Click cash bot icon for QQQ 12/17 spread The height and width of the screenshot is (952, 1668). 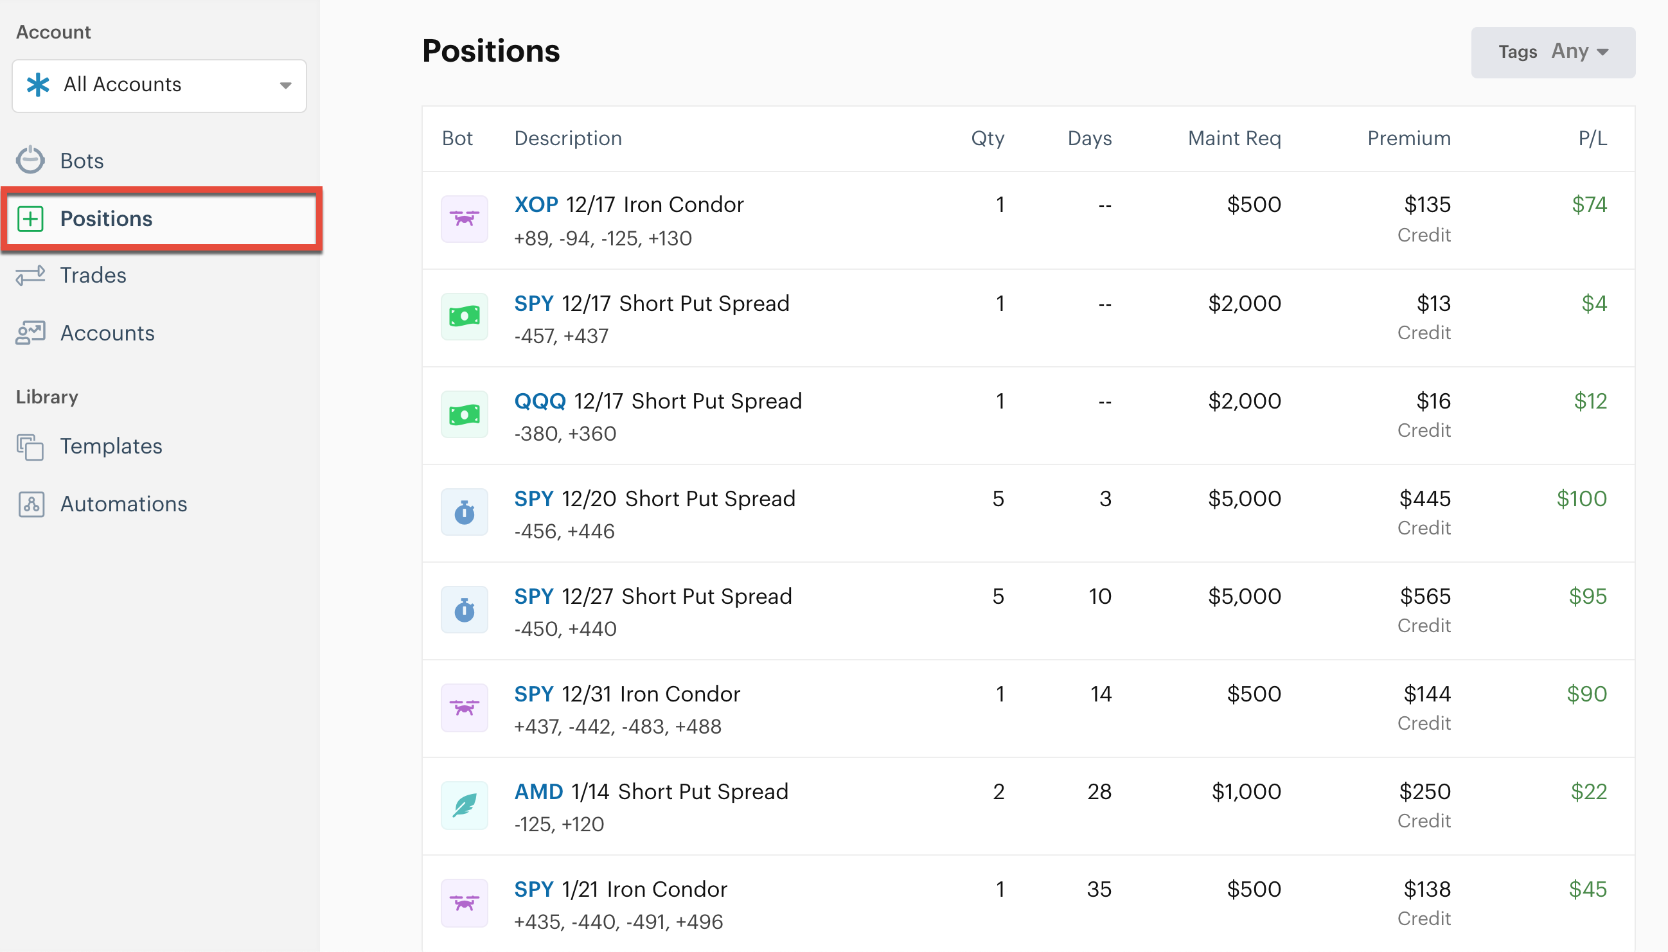point(465,414)
